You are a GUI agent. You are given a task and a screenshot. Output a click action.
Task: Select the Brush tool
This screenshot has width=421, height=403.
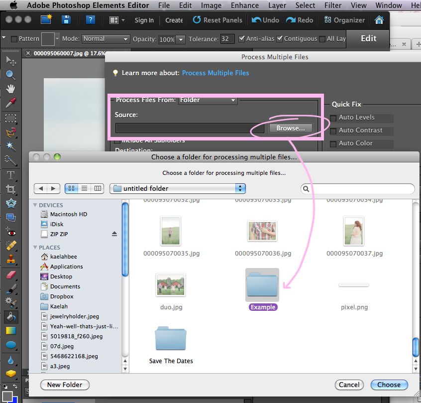pyautogui.click(x=11, y=289)
